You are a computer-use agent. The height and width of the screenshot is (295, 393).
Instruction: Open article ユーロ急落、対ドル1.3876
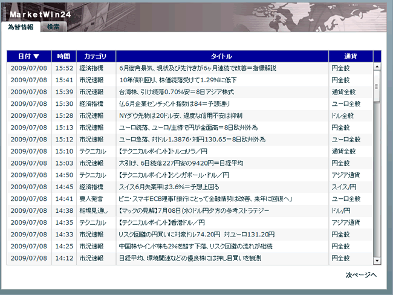(192, 140)
